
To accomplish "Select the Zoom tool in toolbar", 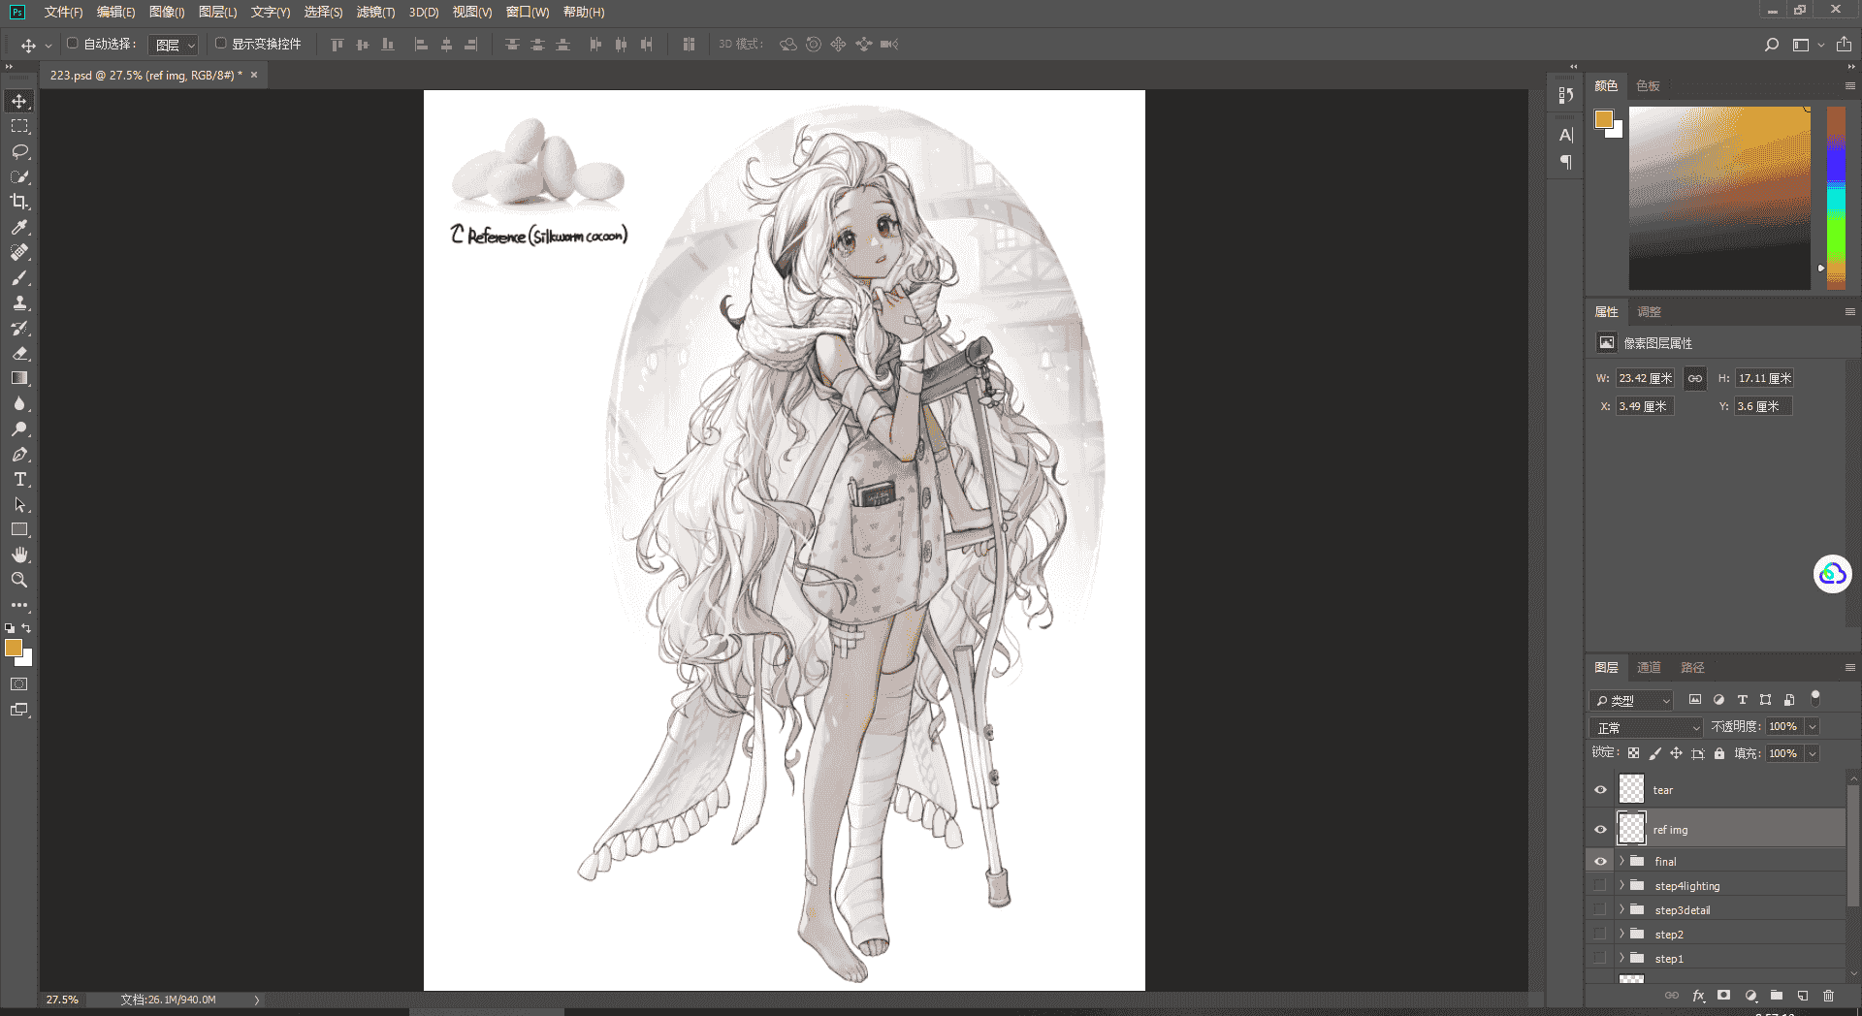I will coord(19,580).
